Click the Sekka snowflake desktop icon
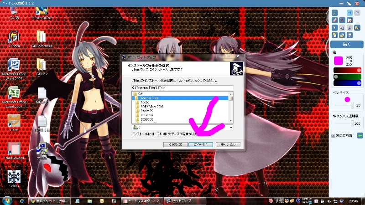Image resolution: width=365 pixels, height=205 pixels. click(x=14, y=179)
